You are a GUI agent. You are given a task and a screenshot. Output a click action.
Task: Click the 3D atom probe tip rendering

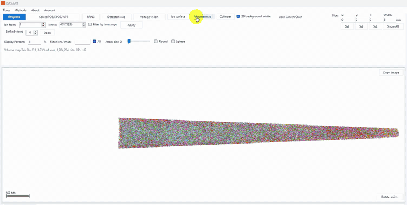click(x=258, y=133)
